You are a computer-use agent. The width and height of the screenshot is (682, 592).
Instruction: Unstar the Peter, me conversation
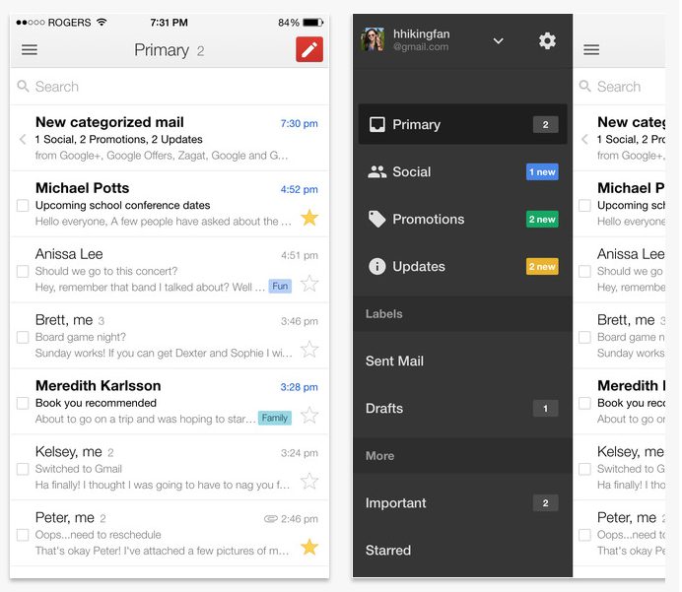(x=309, y=547)
